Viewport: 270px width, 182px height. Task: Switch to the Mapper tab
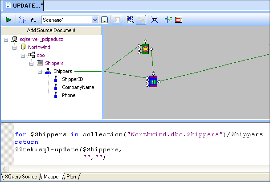tap(52, 177)
